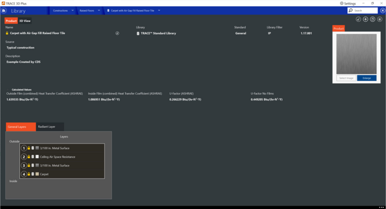Click the database icon on Carpet layer
The image size is (386, 209).
click(33, 174)
